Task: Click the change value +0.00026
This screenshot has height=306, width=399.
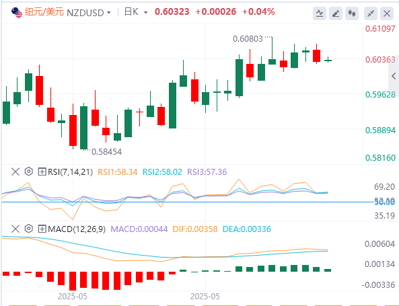Action: 216,11
